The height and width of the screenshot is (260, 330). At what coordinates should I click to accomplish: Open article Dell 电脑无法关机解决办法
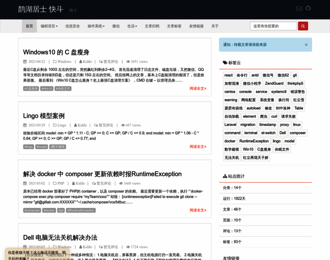[x=60, y=237]
